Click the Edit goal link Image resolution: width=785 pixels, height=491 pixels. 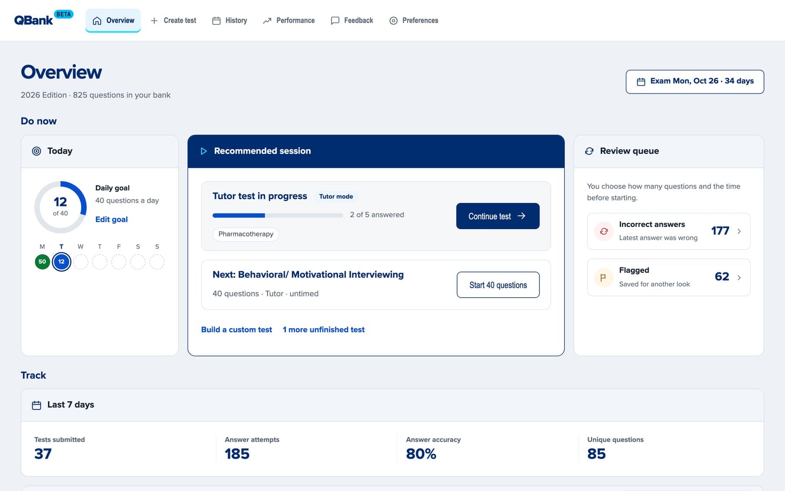tap(112, 220)
